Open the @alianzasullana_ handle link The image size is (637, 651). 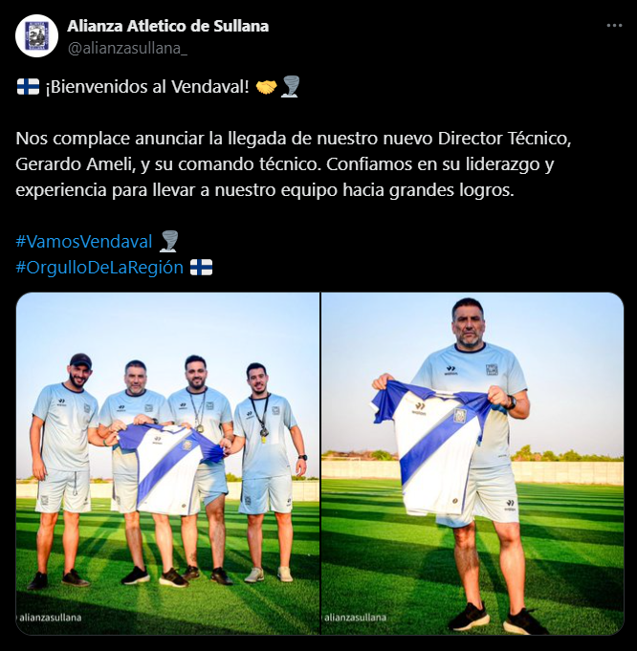(127, 49)
